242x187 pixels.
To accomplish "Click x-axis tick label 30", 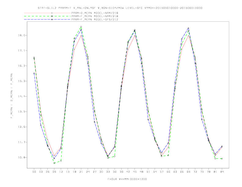I will point(101,172).
